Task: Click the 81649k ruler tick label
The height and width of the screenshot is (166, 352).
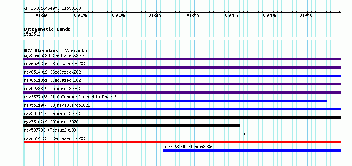Action: 156,16
